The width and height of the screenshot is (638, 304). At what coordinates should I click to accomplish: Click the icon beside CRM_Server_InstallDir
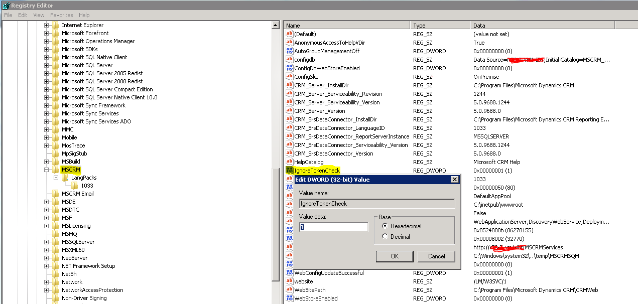(289, 85)
